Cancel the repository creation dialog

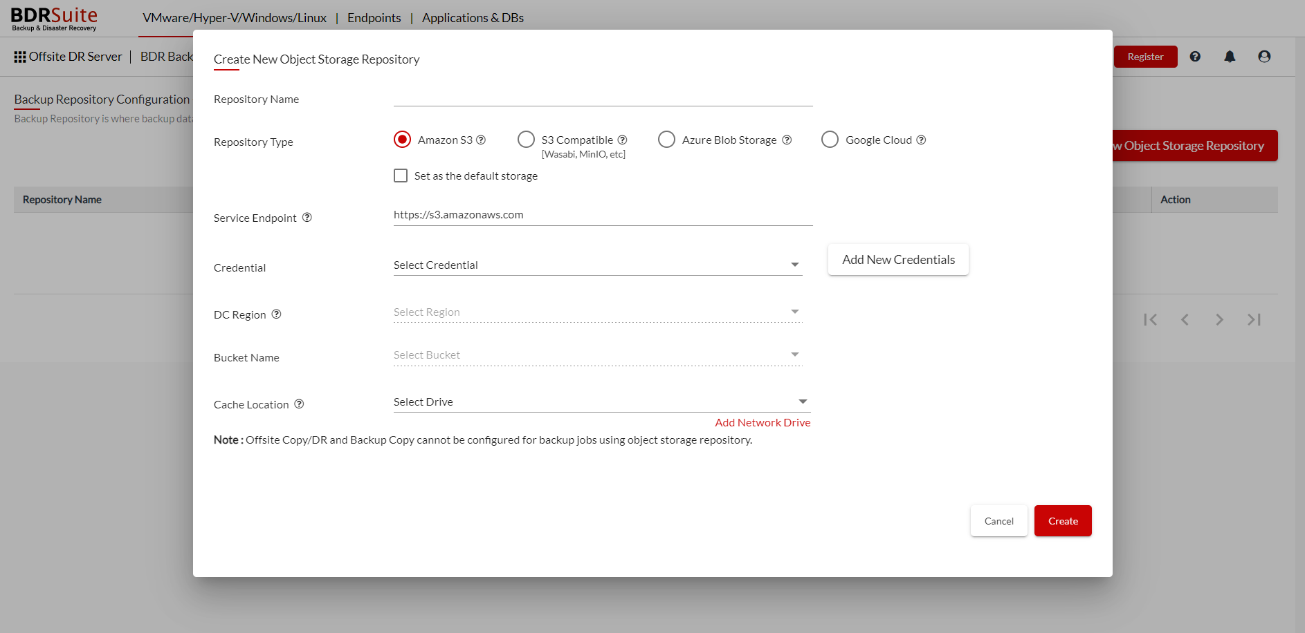(998, 521)
